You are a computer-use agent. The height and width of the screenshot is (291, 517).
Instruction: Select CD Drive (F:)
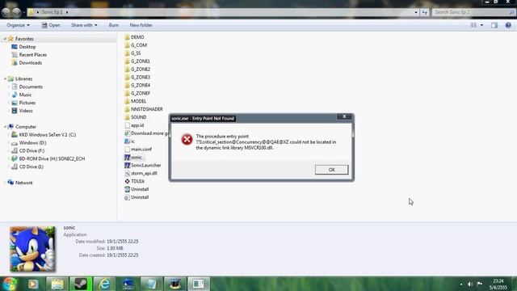tap(32, 150)
